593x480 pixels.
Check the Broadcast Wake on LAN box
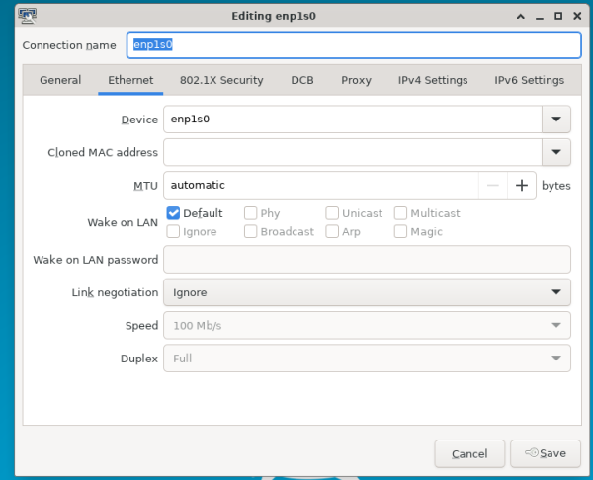pyautogui.click(x=251, y=232)
